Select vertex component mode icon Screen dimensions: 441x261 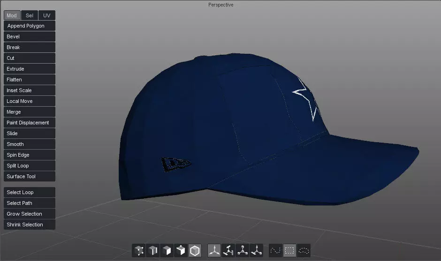139,250
